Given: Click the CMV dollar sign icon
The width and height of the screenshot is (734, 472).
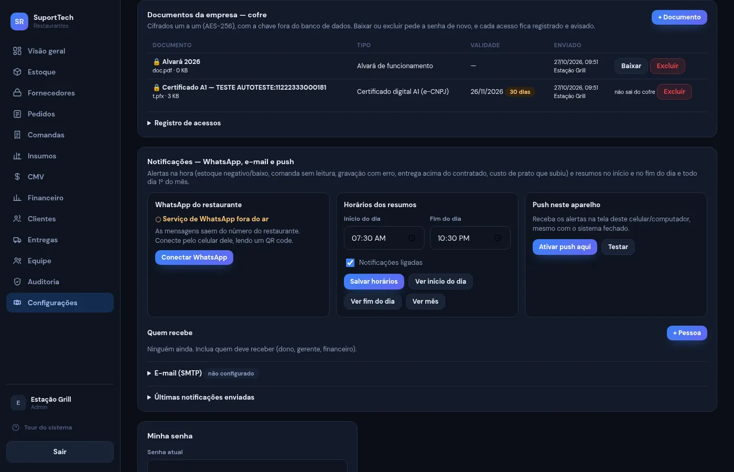Looking at the screenshot, I should (17, 177).
